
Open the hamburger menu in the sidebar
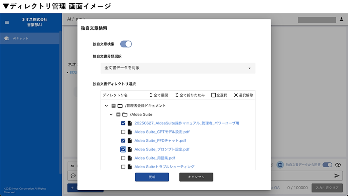click(6, 22)
